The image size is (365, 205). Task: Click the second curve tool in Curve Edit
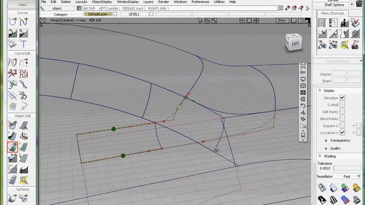(x=23, y=62)
